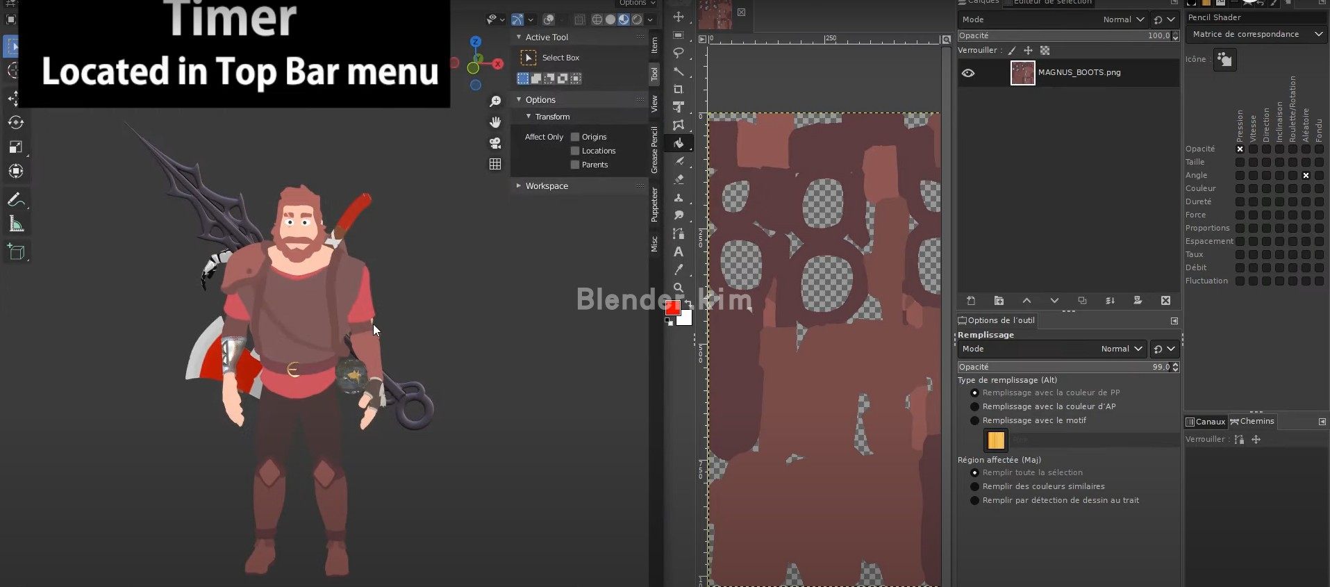Select the Rotate tool in Blender toolbar
This screenshot has height=587, width=1330.
pos(15,123)
